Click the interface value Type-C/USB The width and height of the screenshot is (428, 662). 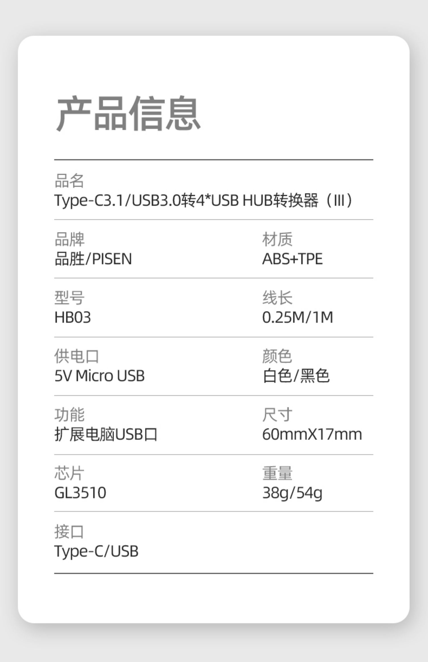[x=96, y=552]
